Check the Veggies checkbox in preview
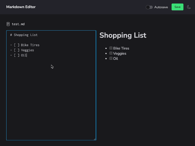The height and width of the screenshot is (146, 195). 111,53
